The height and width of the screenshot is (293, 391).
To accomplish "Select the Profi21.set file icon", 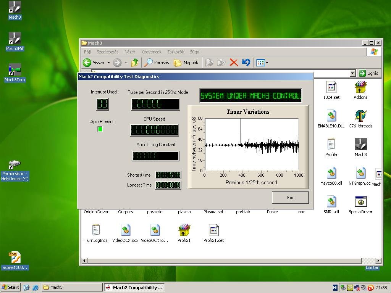I will pos(213,230).
